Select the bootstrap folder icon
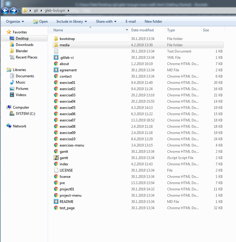Viewport: 236px width, 242px height. (56, 38)
